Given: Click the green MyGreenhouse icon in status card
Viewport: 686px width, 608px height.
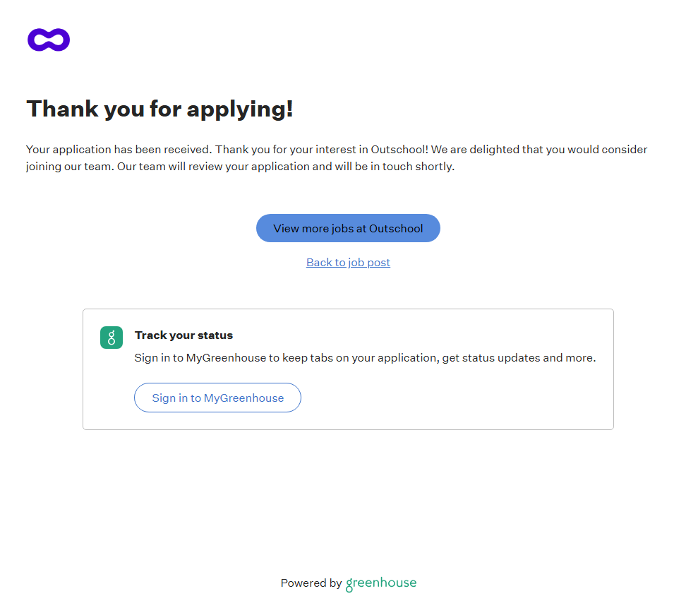Looking at the screenshot, I should click(x=112, y=338).
